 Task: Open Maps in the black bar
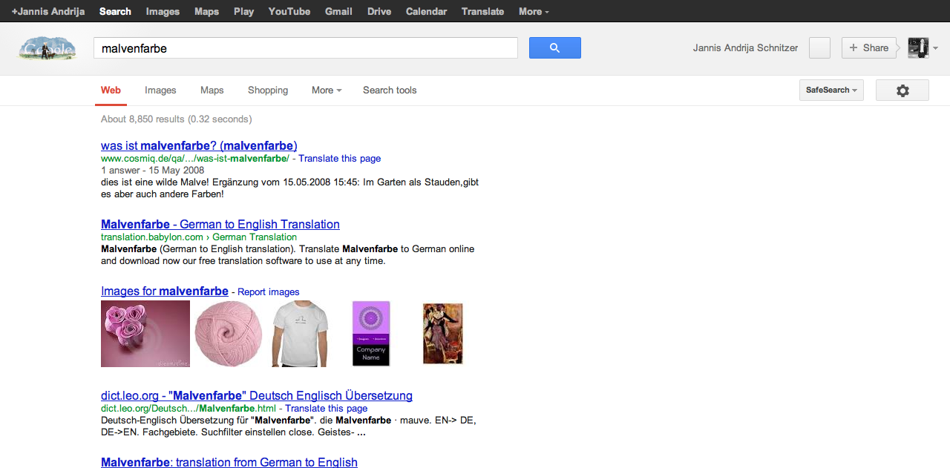pos(206,11)
